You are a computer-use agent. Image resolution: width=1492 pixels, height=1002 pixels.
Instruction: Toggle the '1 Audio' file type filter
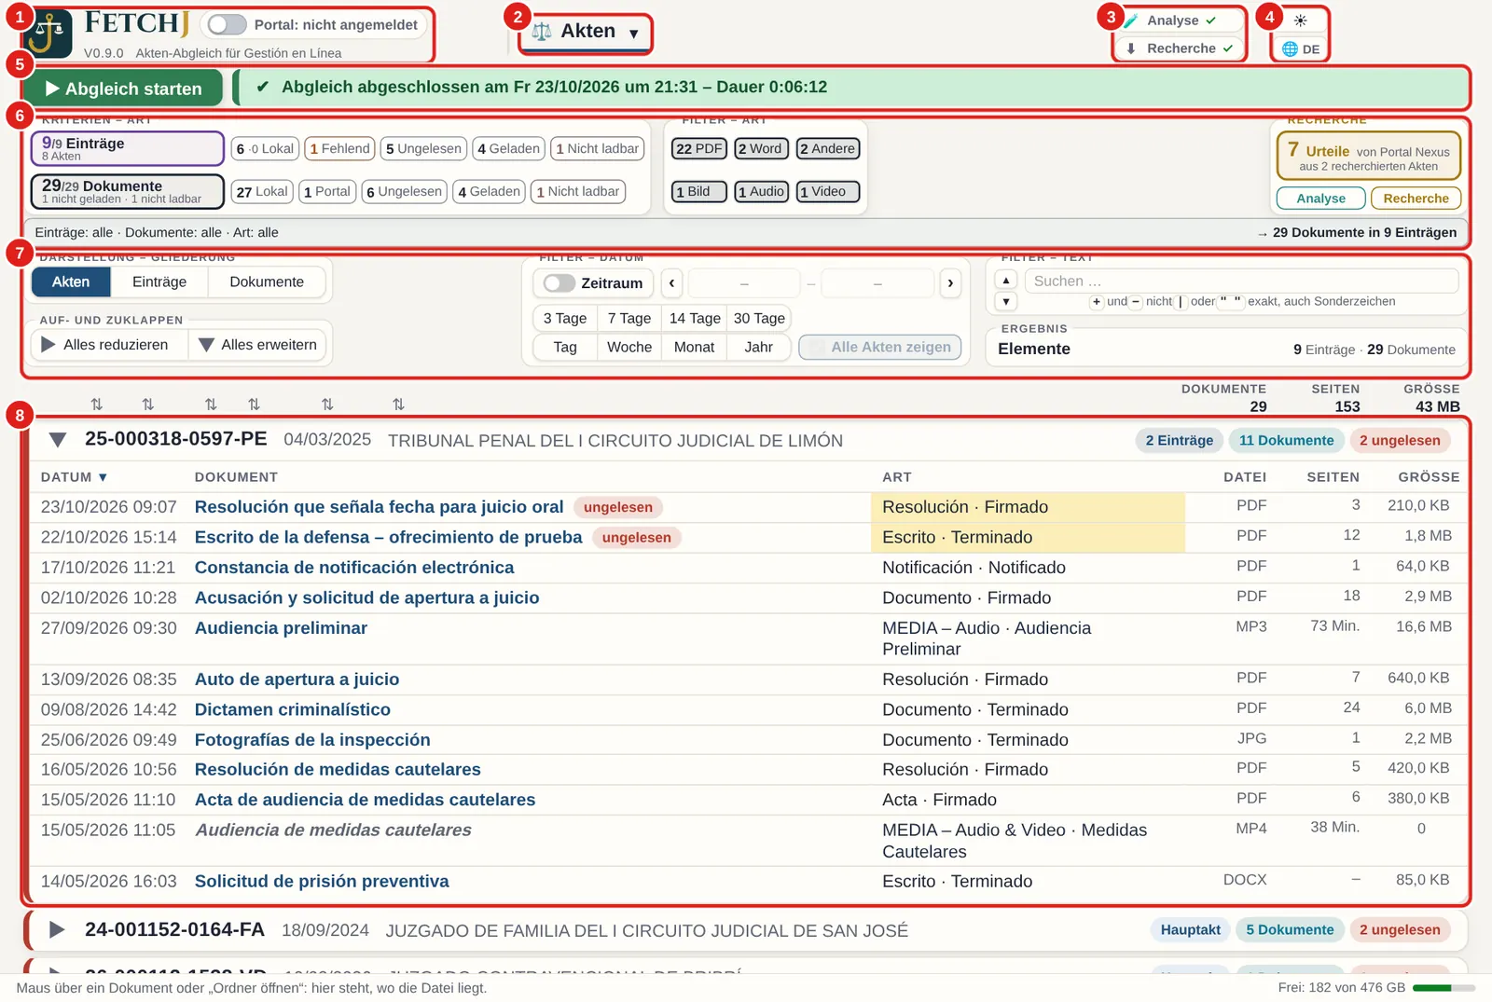click(x=761, y=191)
